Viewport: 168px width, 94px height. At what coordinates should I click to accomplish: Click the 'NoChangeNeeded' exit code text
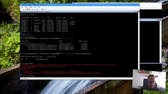41,59
